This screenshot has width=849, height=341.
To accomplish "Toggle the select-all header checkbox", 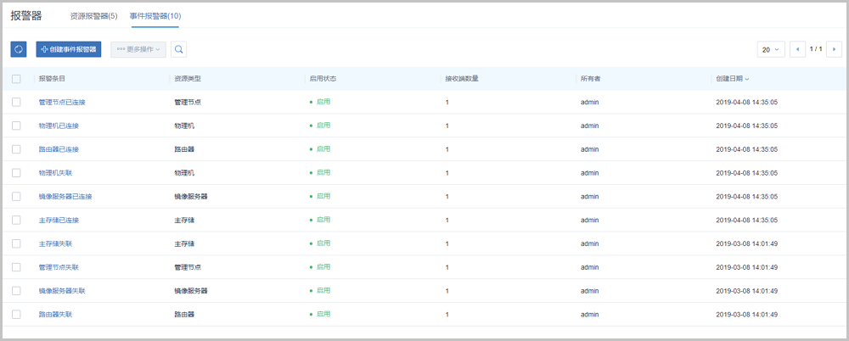I will pos(16,79).
